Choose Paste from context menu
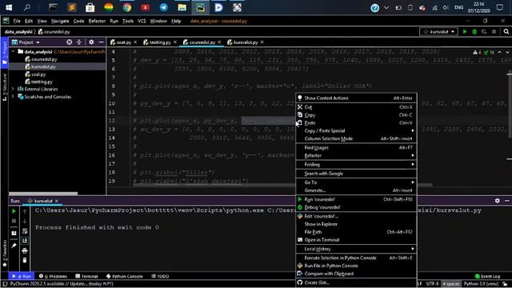 click(x=356, y=122)
